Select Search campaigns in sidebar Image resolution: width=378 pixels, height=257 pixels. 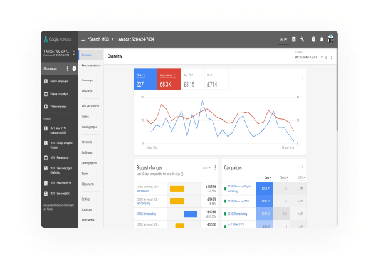[59, 81]
